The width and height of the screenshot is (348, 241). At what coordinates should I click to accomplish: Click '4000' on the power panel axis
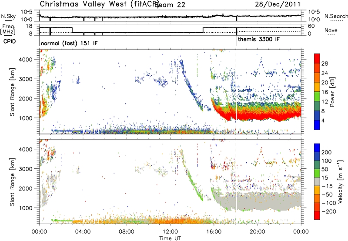26,60
